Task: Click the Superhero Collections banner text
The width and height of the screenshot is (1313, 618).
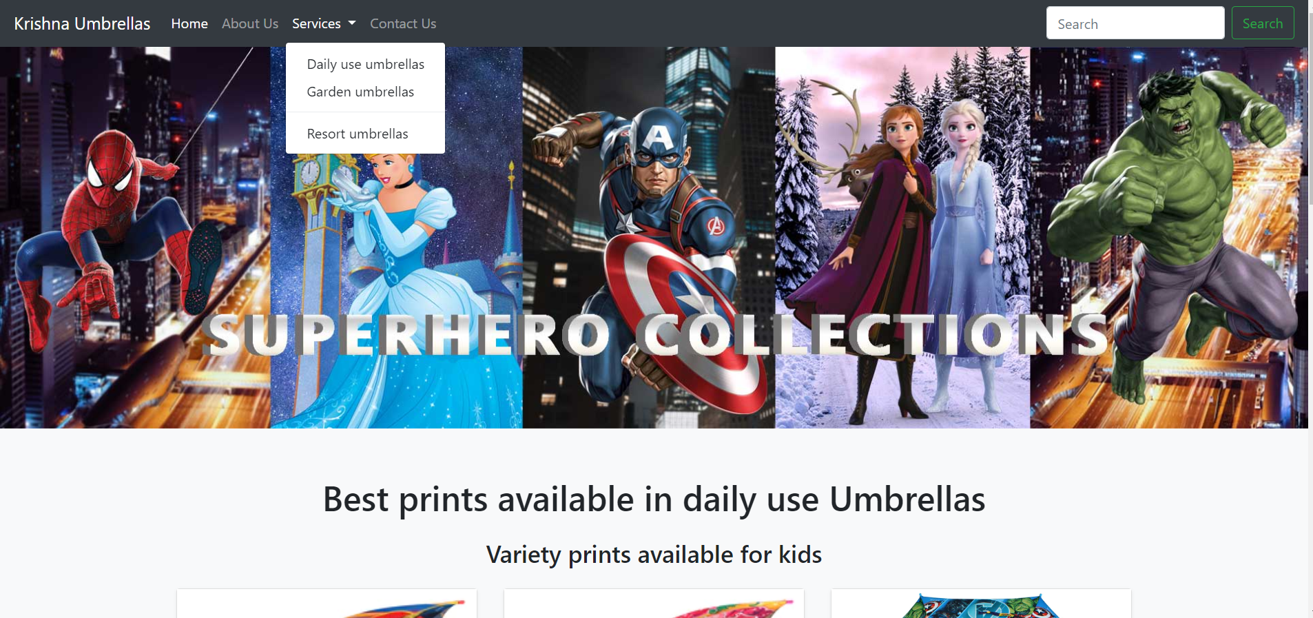Action: coord(656,335)
